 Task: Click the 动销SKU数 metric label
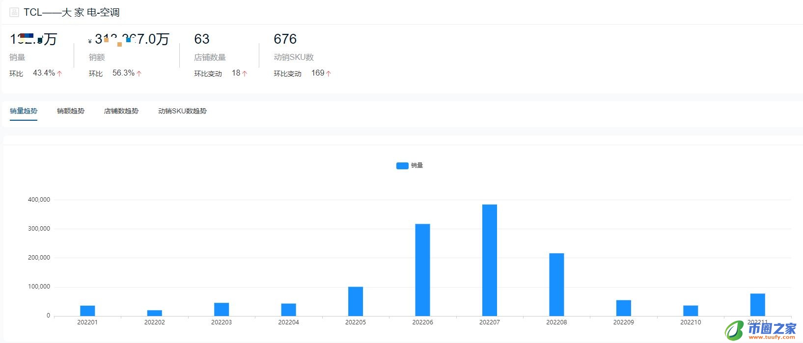click(x=294, y=57)
